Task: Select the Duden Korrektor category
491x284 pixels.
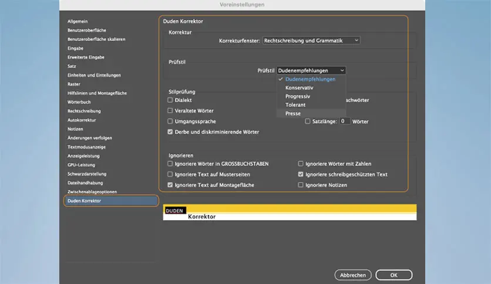Action: coord(111,201)
